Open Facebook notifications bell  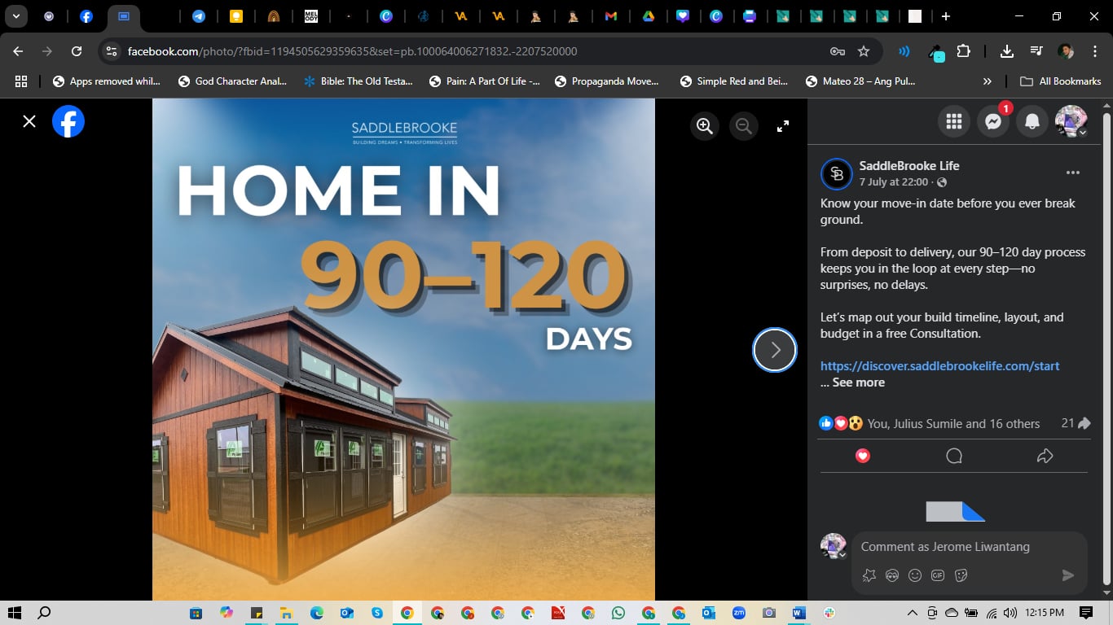[1032, 122]
